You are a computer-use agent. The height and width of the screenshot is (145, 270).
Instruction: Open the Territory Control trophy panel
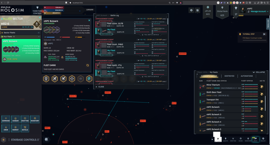[37, 10]
